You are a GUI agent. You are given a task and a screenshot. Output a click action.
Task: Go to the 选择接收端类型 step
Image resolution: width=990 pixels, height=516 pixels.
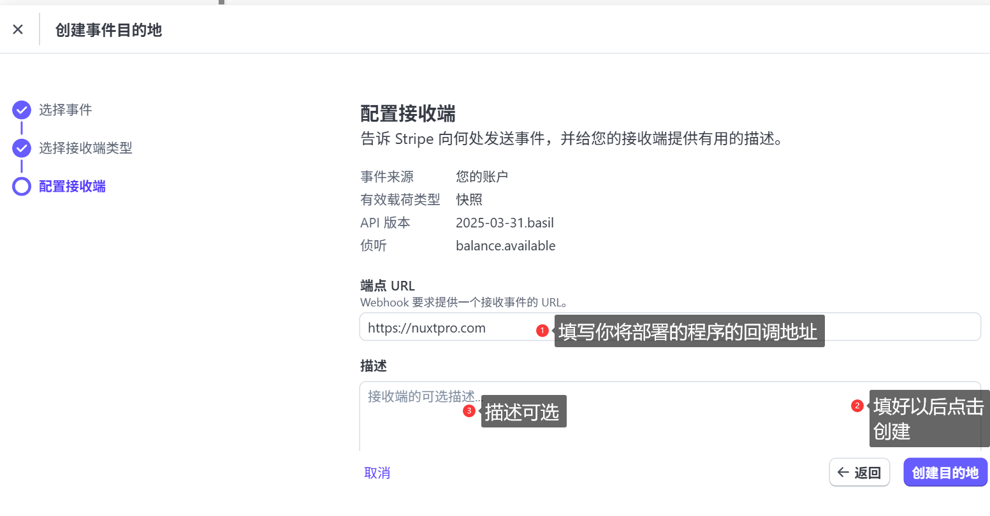pyautogui.click(x=85, y=148)
